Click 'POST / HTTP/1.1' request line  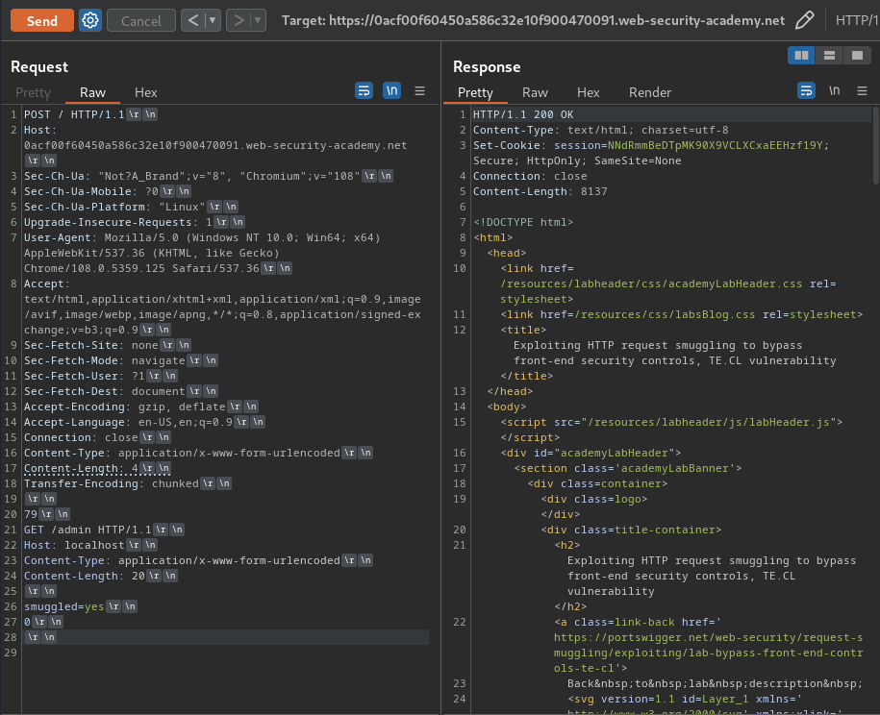74,114
